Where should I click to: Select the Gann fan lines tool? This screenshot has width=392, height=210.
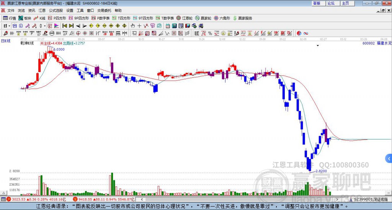click(141, 33)
